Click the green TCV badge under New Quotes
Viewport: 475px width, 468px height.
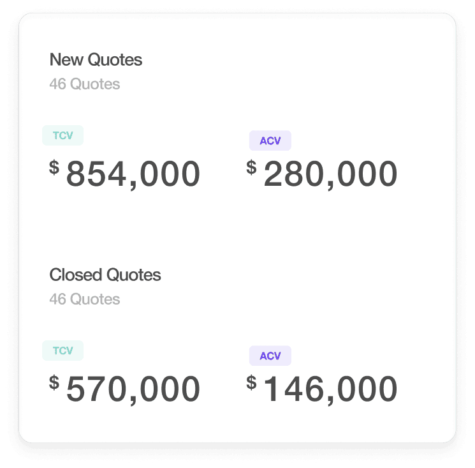click(62, 135)
